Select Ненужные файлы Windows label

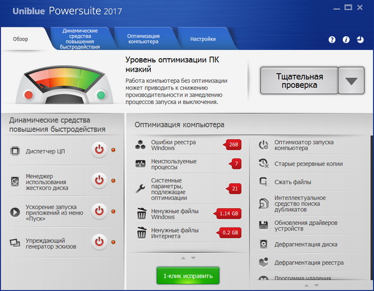[x=175, y=214]
